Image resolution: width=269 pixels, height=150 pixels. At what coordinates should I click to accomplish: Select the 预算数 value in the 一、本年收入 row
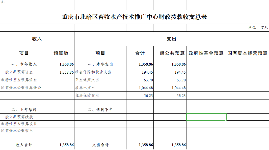coord(61,64)
